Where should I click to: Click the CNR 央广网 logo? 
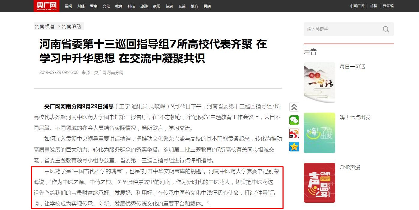point(46,6)
